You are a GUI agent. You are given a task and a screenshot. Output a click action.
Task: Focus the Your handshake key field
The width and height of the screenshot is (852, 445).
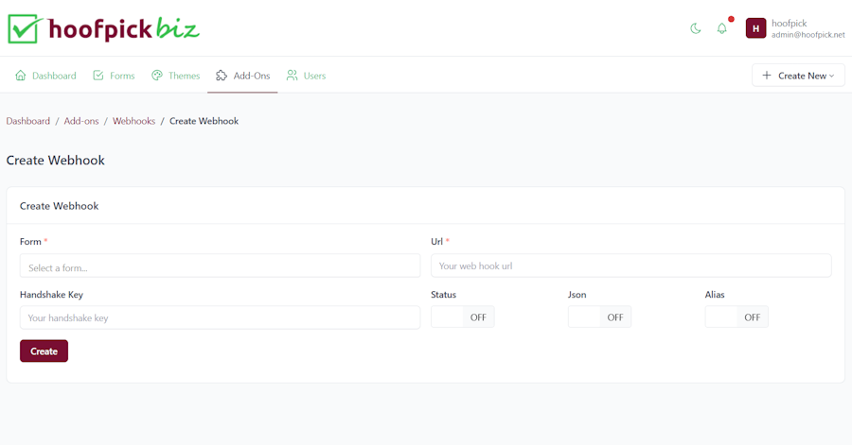tap(220, 317)
